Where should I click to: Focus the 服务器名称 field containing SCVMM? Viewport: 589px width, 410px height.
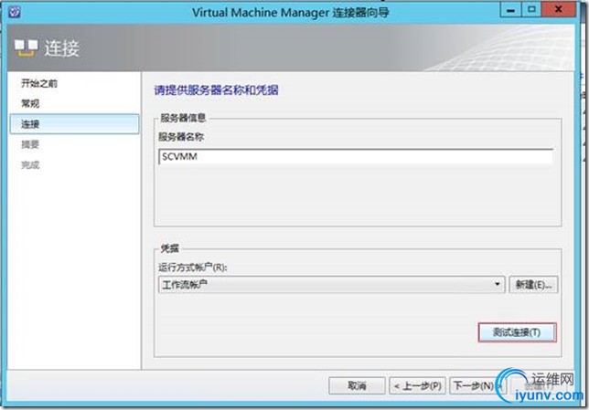356,157
